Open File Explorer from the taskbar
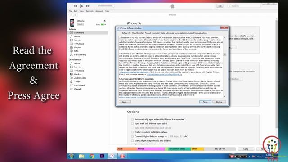The image size is (288, 162). (81, 156)
